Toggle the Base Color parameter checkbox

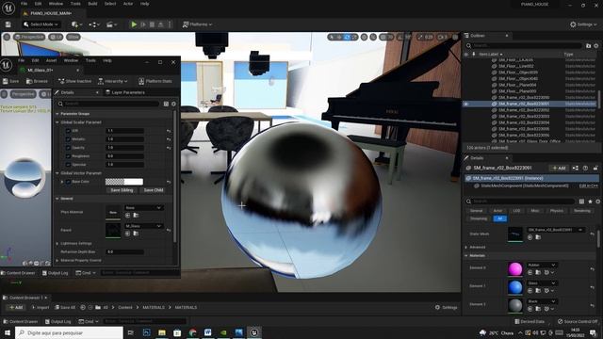(68, 182)
